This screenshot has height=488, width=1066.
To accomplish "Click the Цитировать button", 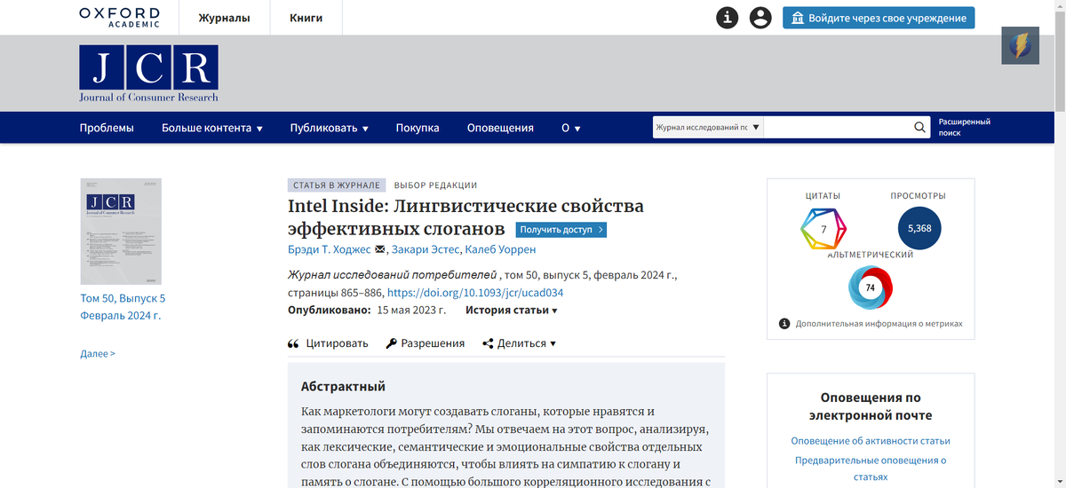I will 328,343.
